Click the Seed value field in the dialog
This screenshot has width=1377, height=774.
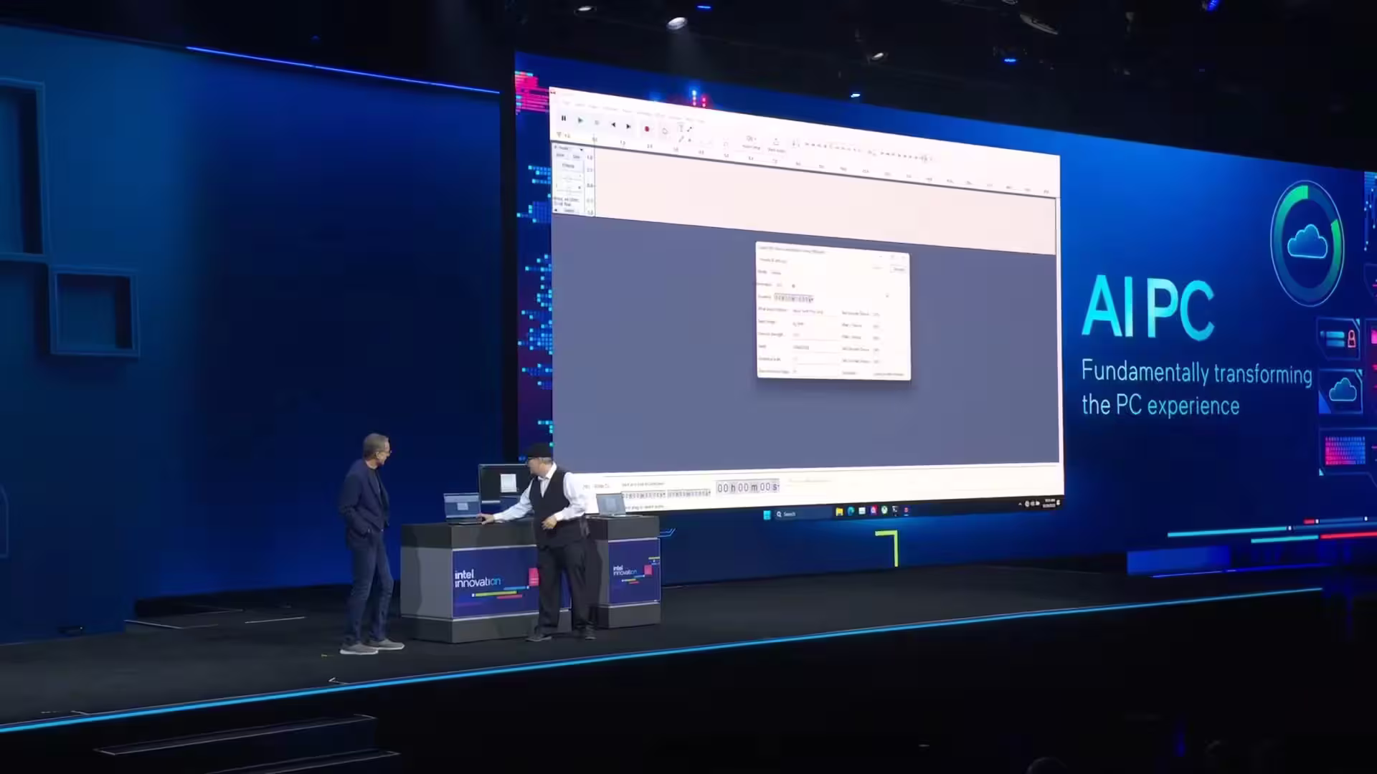pyautogui.click(x=813, y=348)
